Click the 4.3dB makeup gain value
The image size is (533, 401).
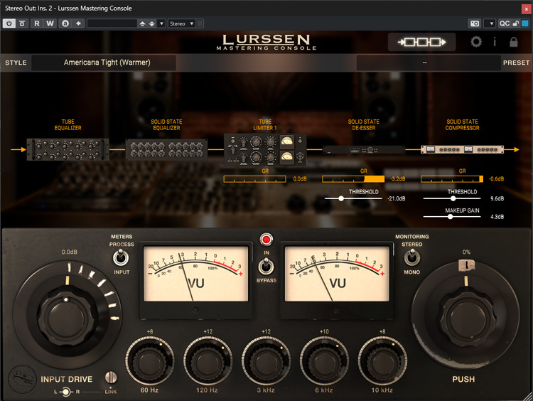tap(497, 217)
